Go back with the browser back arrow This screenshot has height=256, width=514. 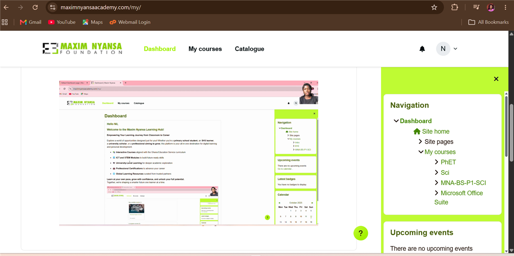coord(6,7)
